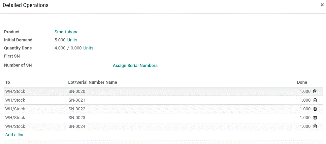Sort by the To column header
Viewport: 326px width, 144px height.
coord(7,82)
